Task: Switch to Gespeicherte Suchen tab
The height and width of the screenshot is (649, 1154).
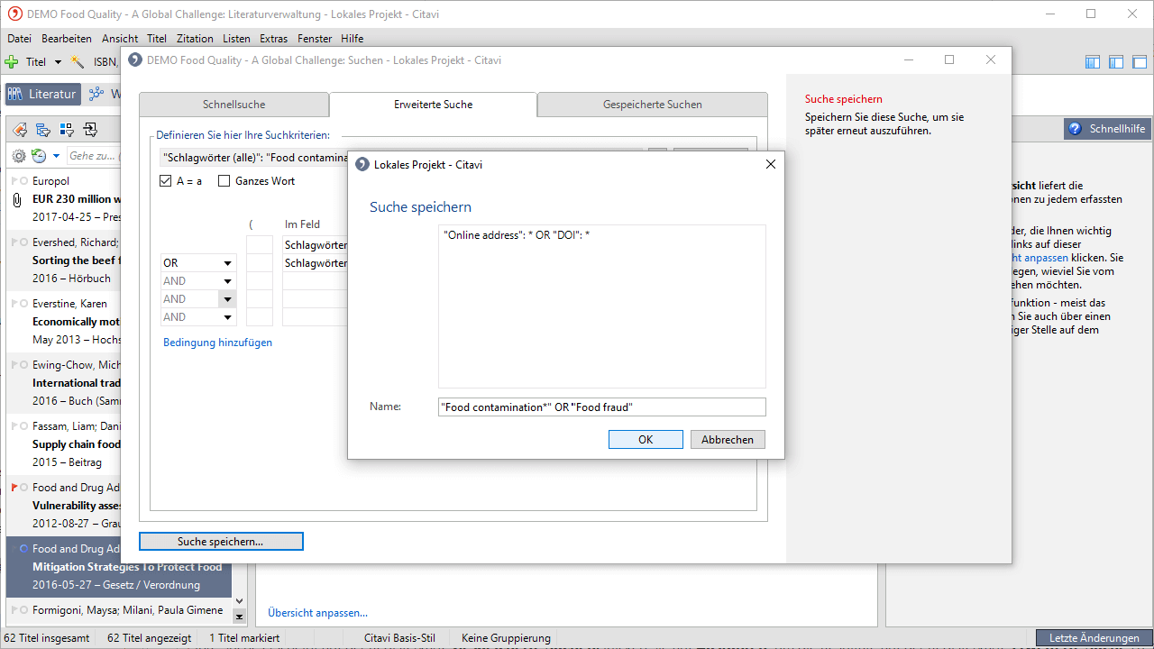Action: click(652, 105)
